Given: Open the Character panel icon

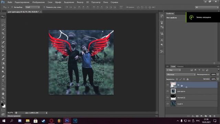Looking at the screenshot, I should [162, 40].
